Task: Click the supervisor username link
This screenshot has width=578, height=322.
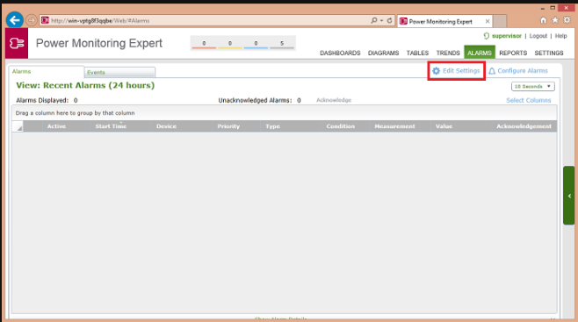Action: coord(507,36)
